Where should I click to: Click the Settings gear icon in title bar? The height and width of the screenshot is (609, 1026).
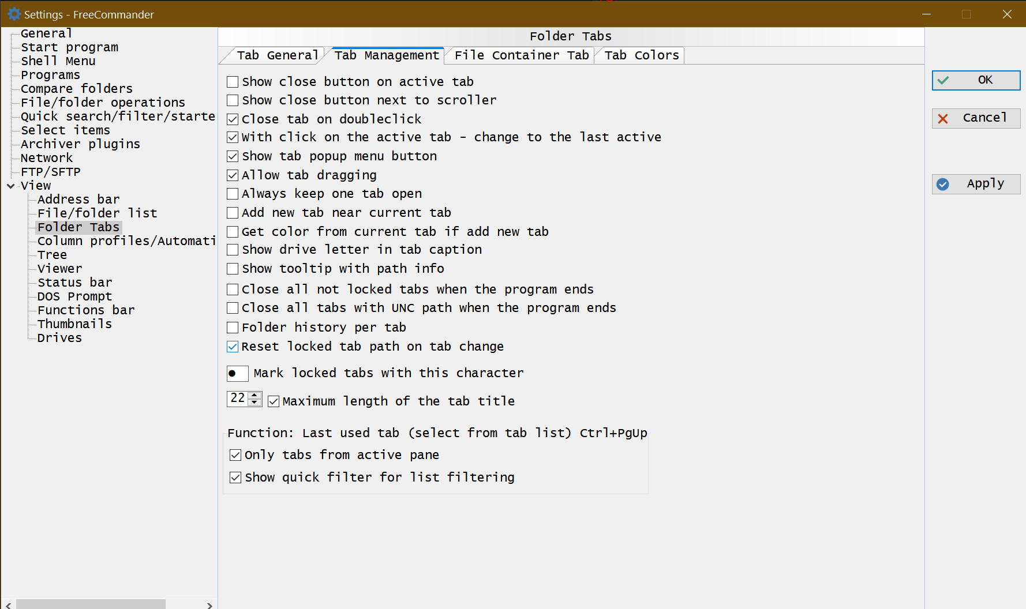click(14, 14)
